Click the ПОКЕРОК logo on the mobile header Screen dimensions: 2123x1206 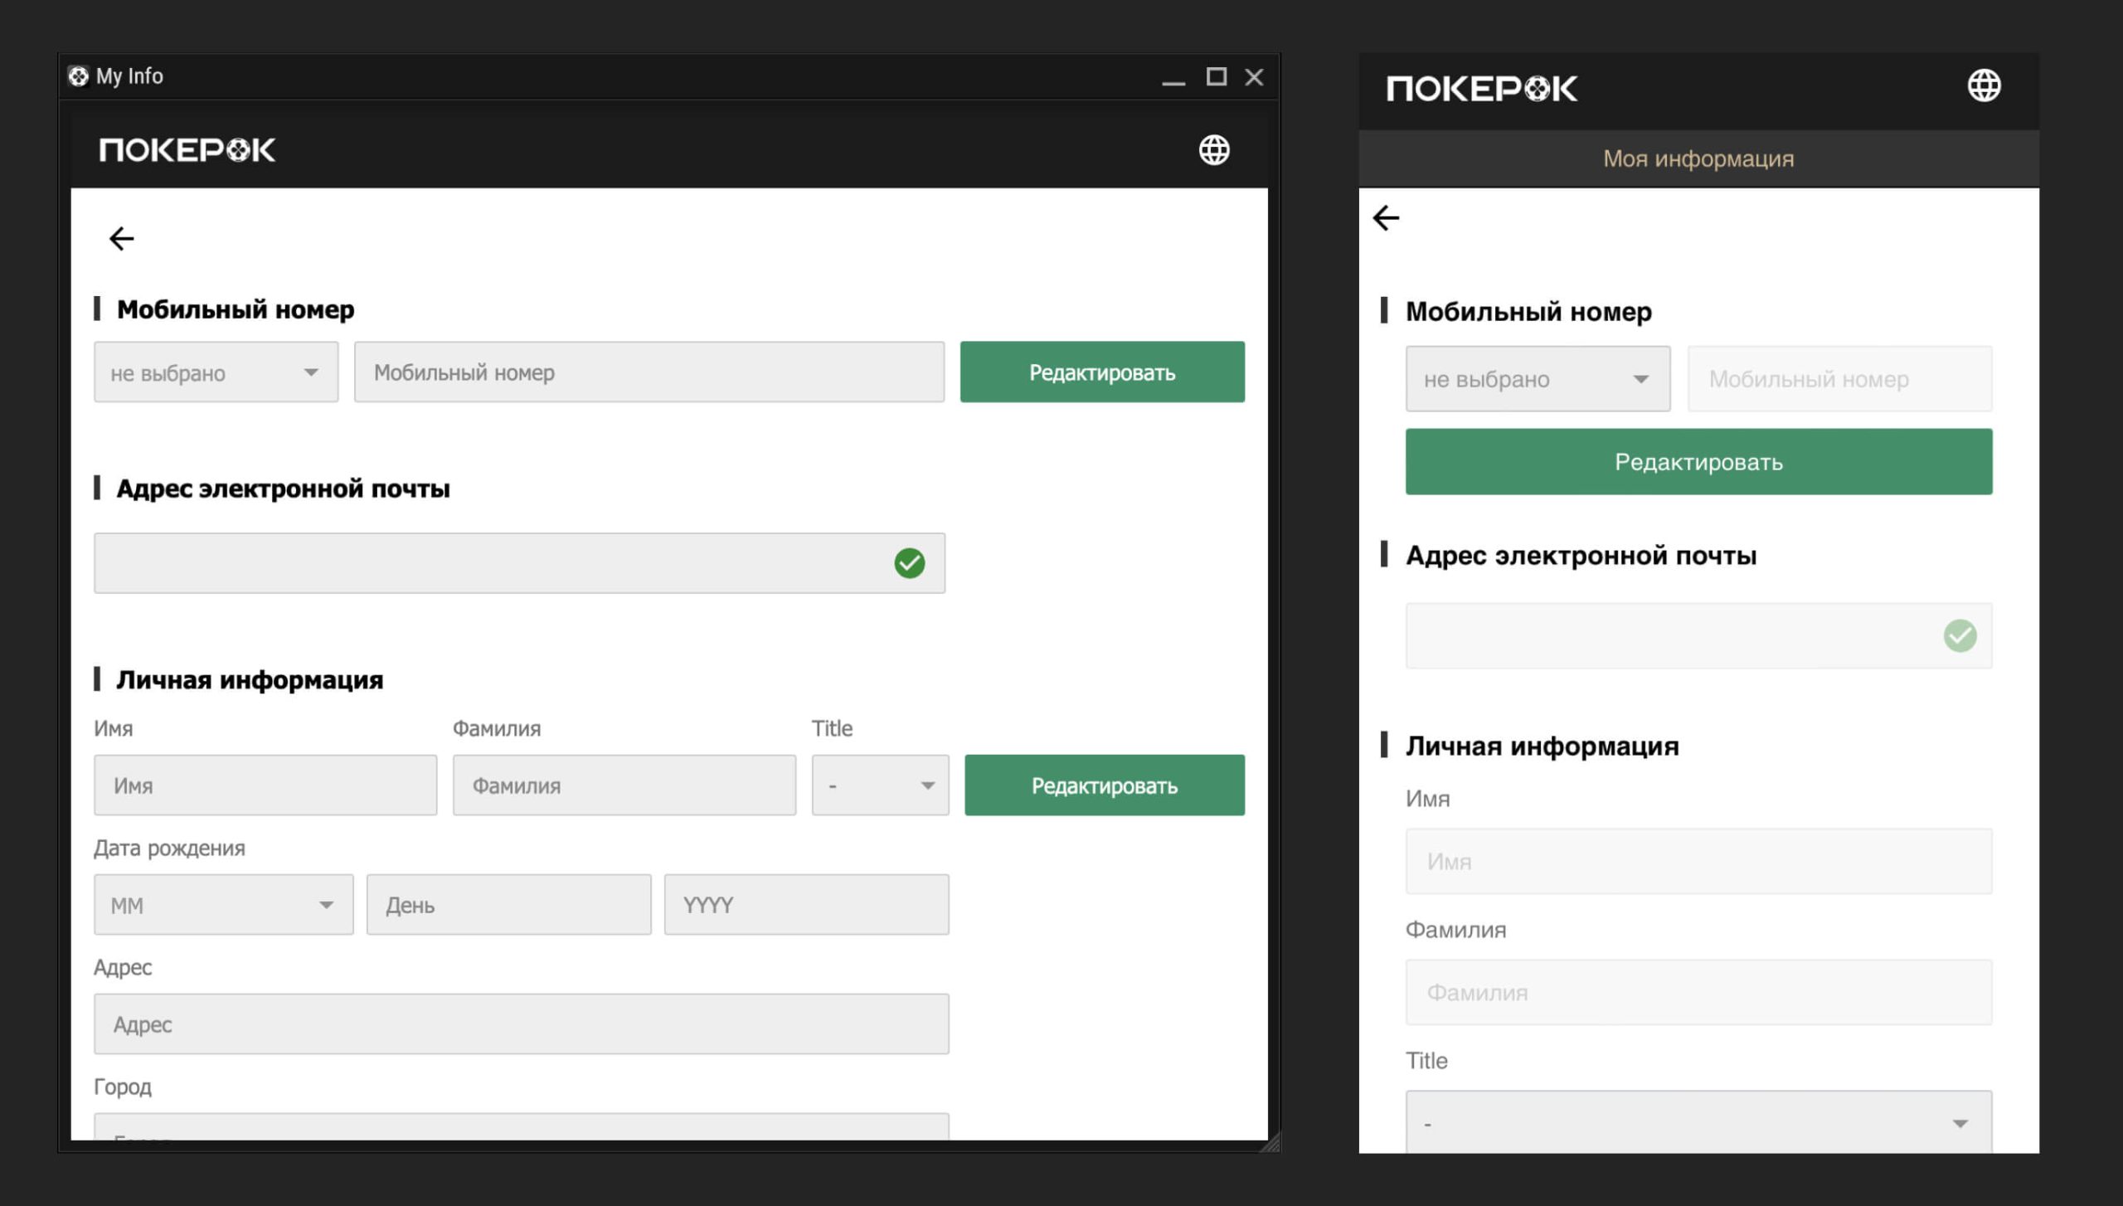1480,89
